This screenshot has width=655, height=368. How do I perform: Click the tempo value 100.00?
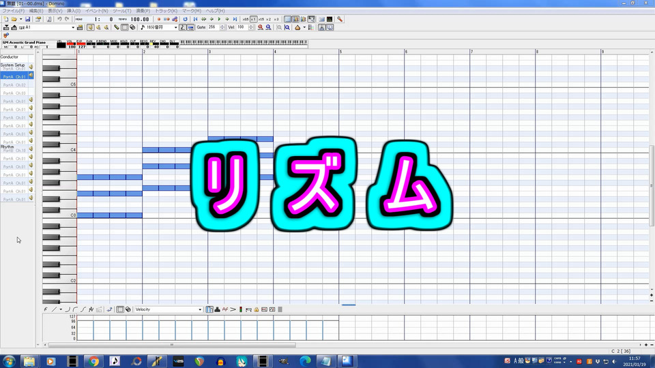[139, 19]
